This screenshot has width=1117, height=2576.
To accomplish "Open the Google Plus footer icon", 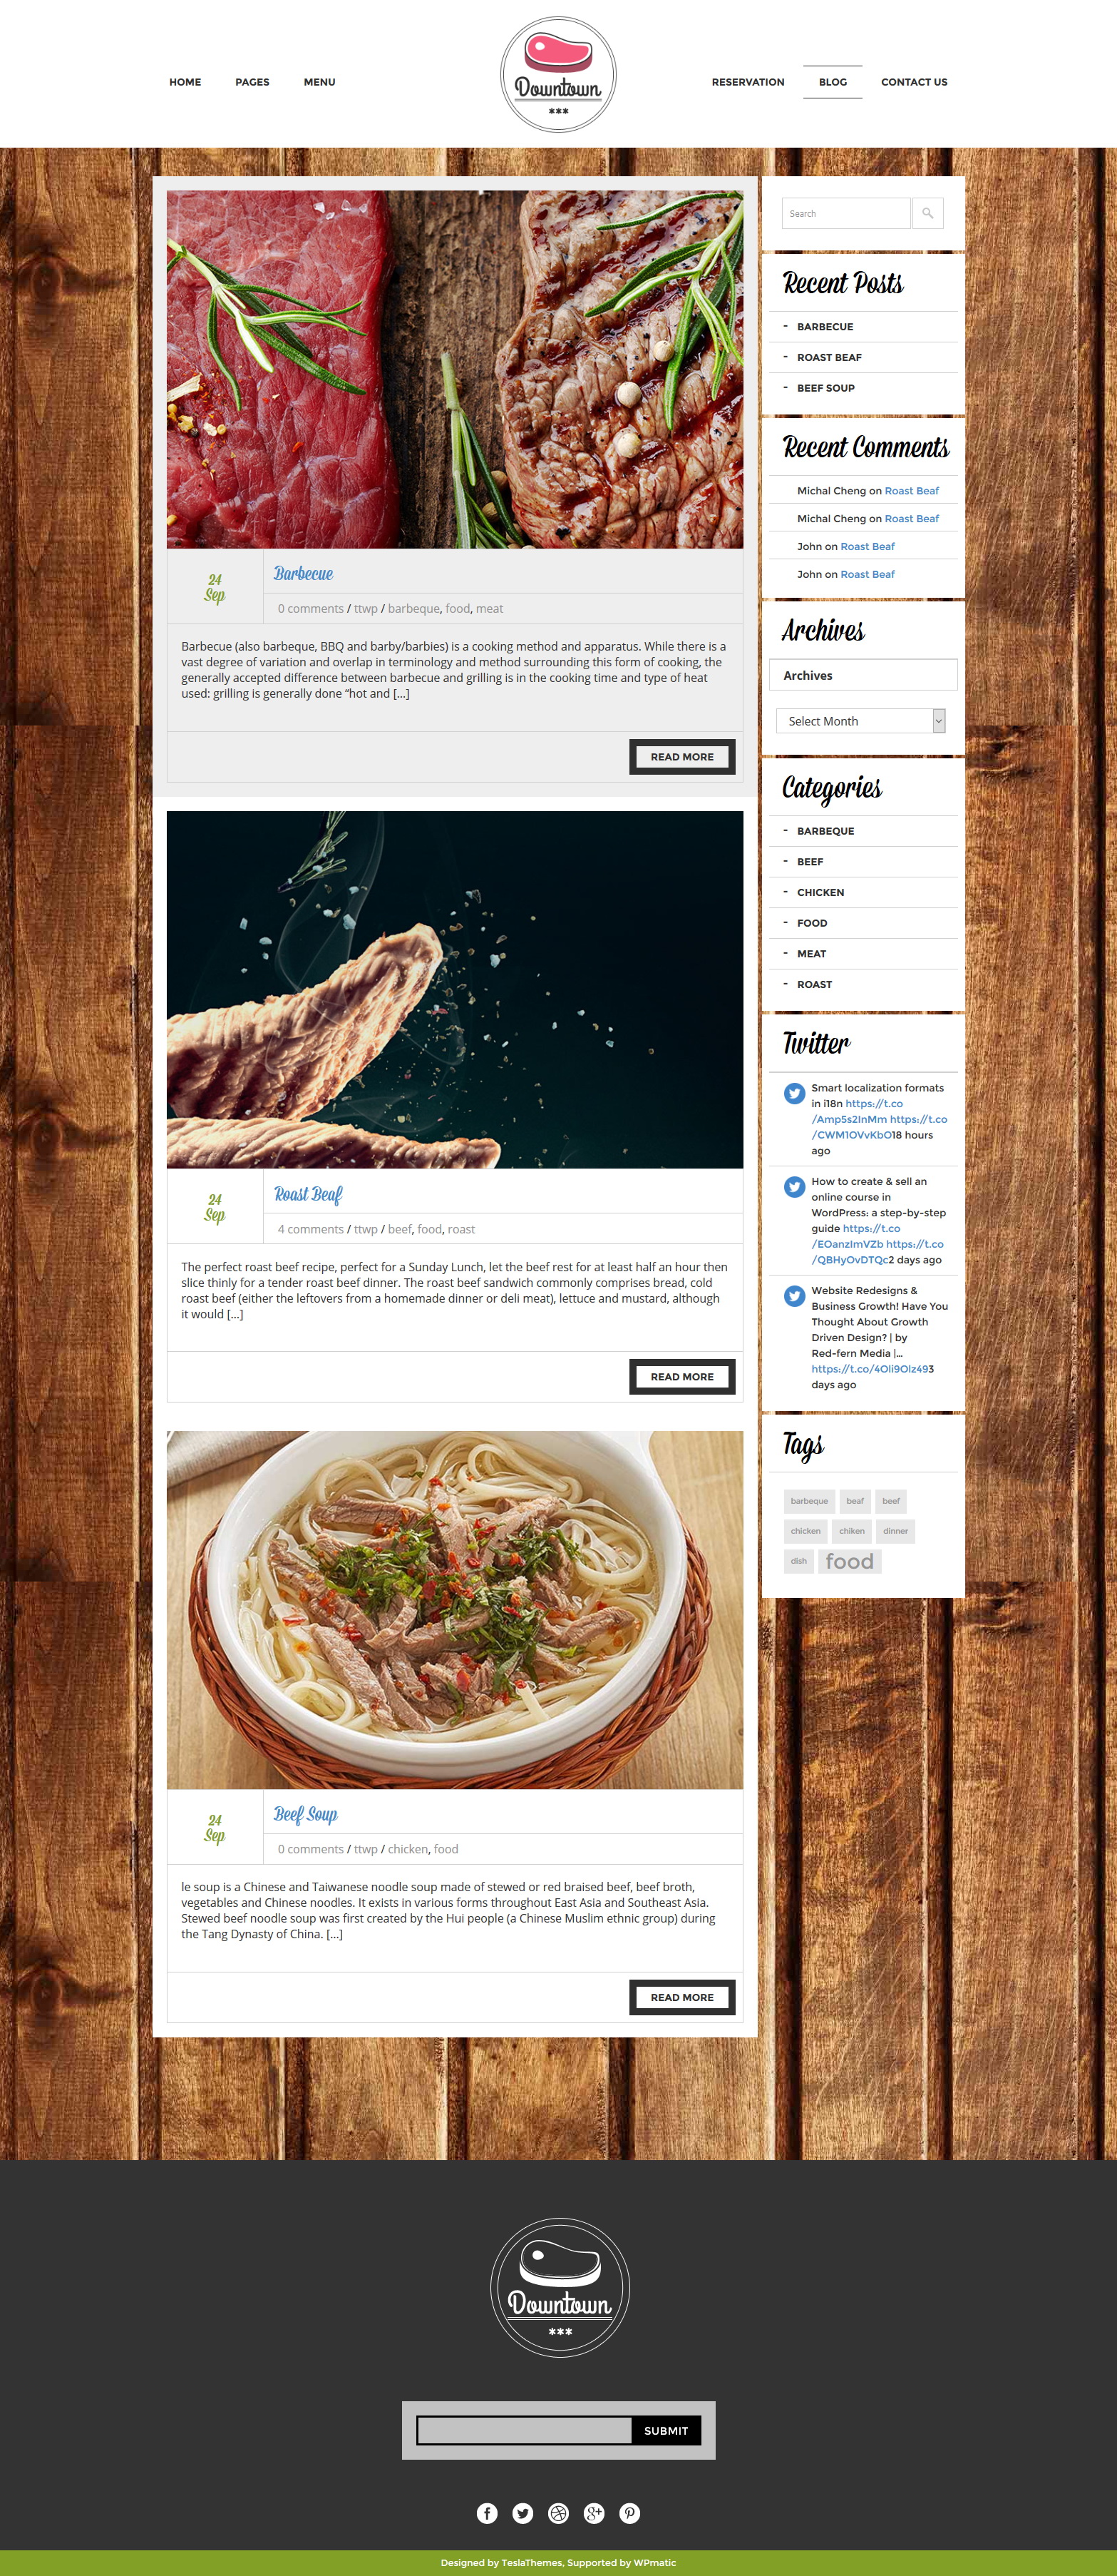I will click(594, 2513).
